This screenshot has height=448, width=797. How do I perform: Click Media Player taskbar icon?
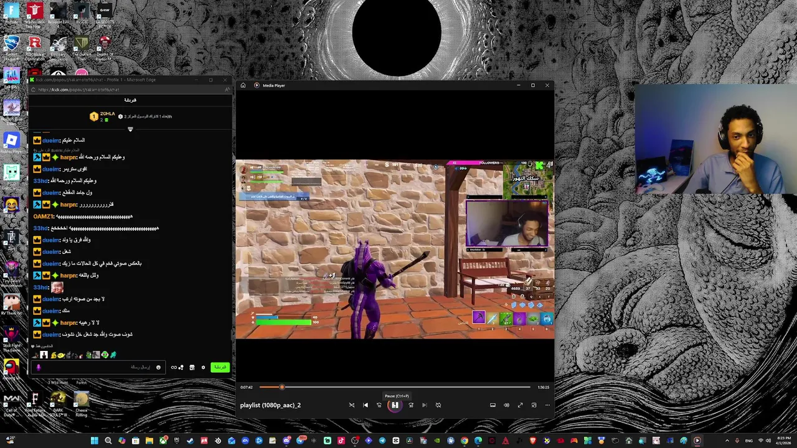(x=697, y=441)
